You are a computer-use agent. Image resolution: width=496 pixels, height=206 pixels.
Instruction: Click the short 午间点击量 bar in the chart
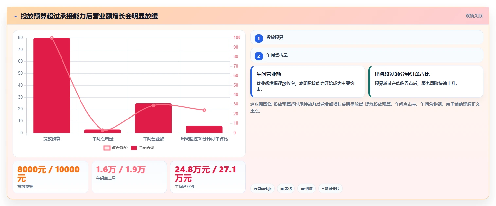(x=103, y=131)
